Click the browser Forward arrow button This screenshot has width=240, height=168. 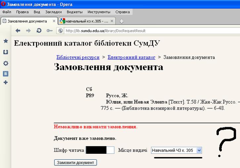(28, 30)
